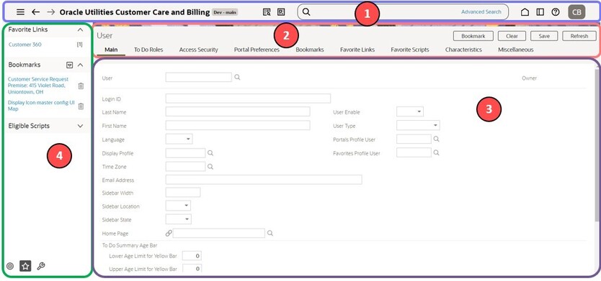Click the Login ID input field
The height and width of the screenshot is (281, 601).
click(248, 98)
